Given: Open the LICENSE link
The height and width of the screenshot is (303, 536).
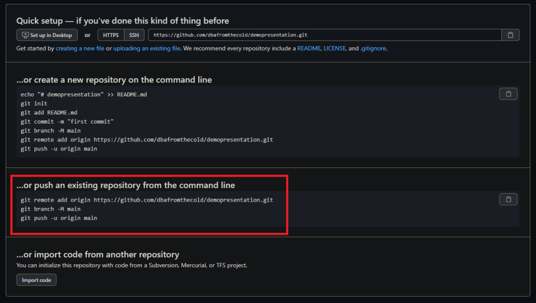Looking at the screenshot, I should (335, 48).
